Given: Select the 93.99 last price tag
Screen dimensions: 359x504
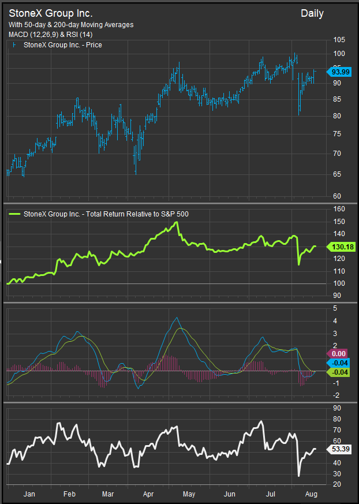Looking at the screenshot, I should click(x=336, y=72).
